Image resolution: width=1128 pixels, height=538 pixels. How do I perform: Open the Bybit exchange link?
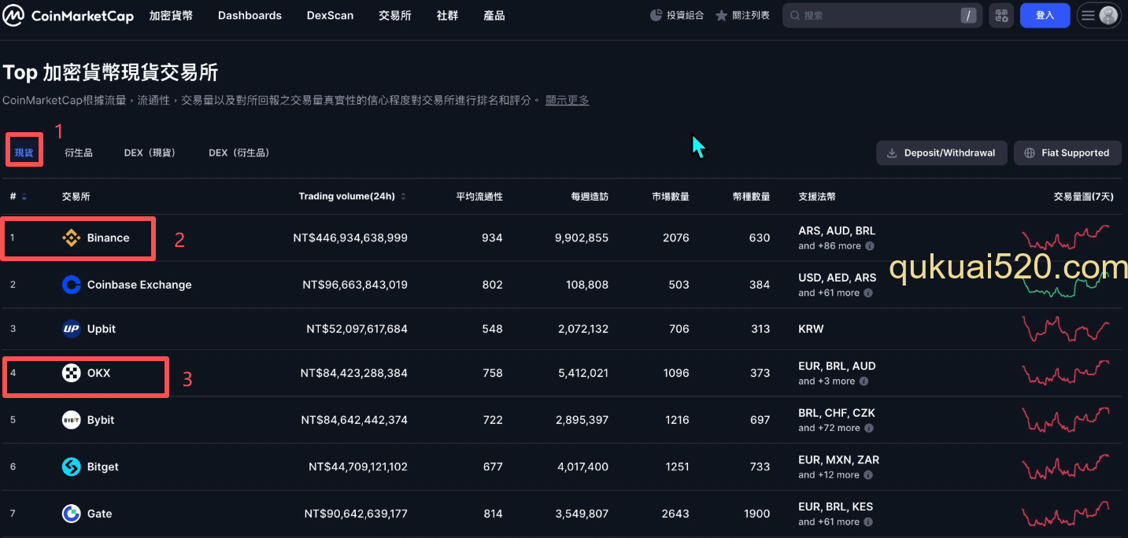(x=101, y=420)
